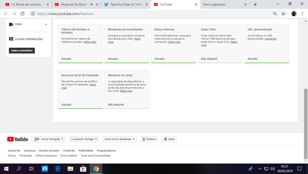308x174 pixels.
Task: Open Task View on taskbar
Action: (x=31, y=169)
